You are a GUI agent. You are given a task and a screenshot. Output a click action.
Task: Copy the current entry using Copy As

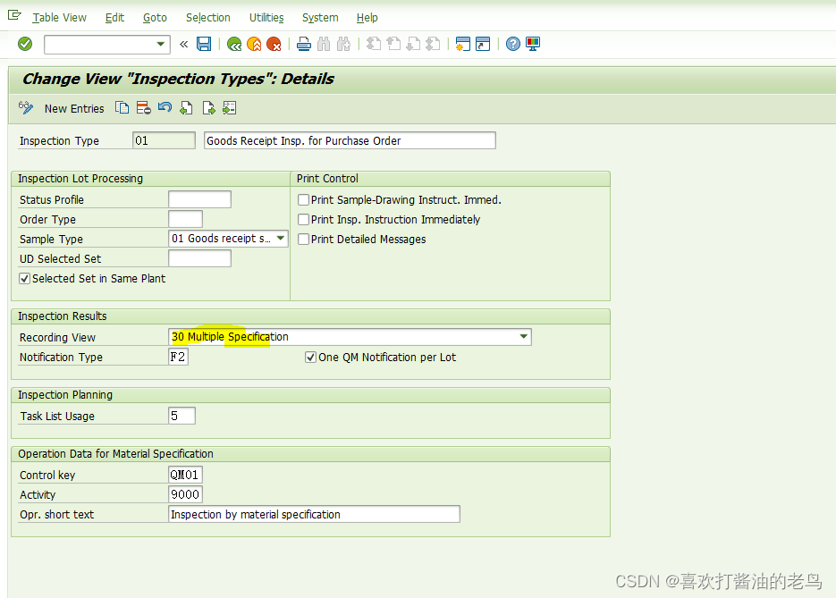122,107
